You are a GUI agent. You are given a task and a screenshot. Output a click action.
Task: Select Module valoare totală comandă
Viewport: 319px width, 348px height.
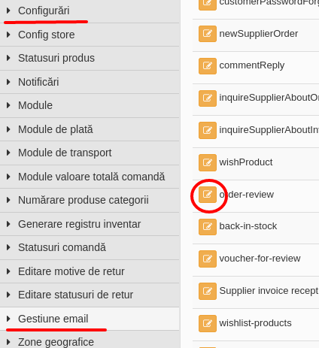[92, 177]
